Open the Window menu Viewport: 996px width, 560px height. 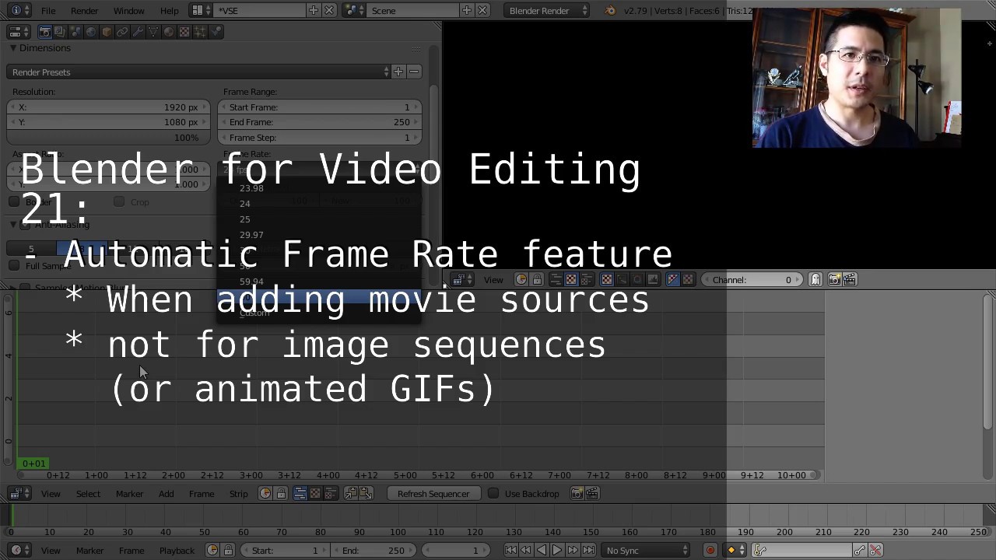point(129,10)
